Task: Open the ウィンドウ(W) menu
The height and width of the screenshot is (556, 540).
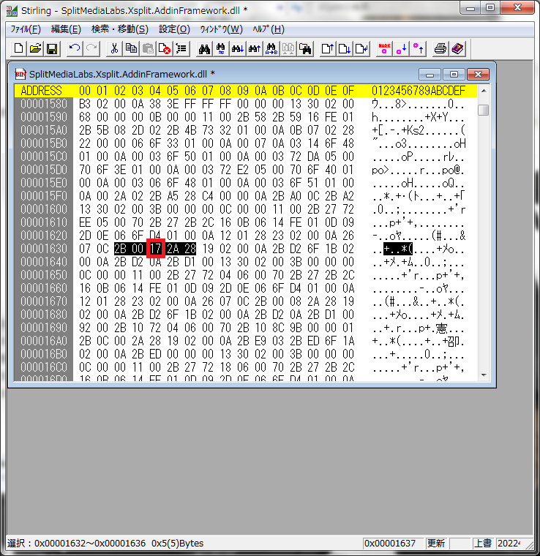Action: click(221, 29)
